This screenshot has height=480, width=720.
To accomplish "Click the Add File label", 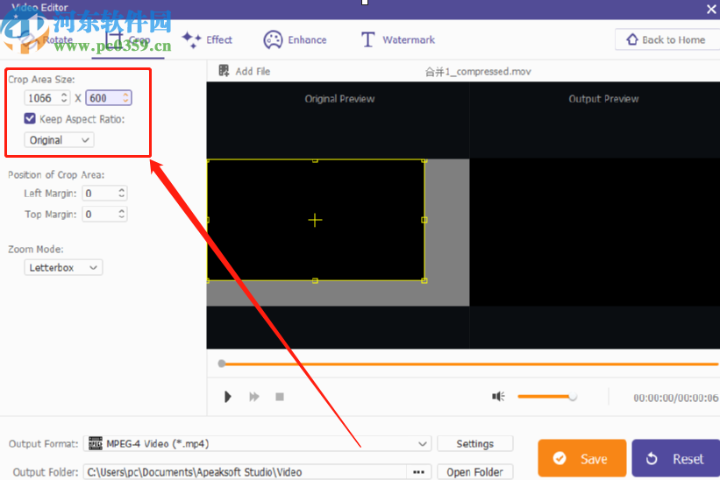I will click(x=253, y=72).
